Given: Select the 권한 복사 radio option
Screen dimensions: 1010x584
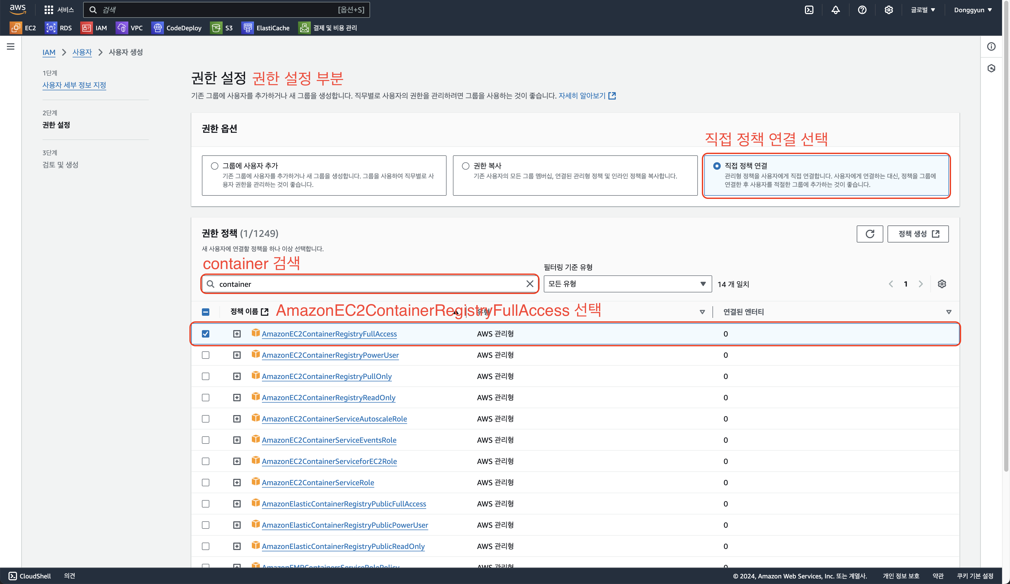Looking at the screenshot, I should (x=465, y=166).
